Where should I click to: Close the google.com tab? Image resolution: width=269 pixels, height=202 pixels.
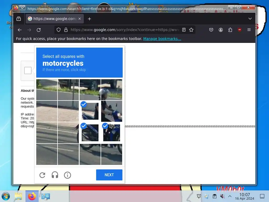[80, 19]
